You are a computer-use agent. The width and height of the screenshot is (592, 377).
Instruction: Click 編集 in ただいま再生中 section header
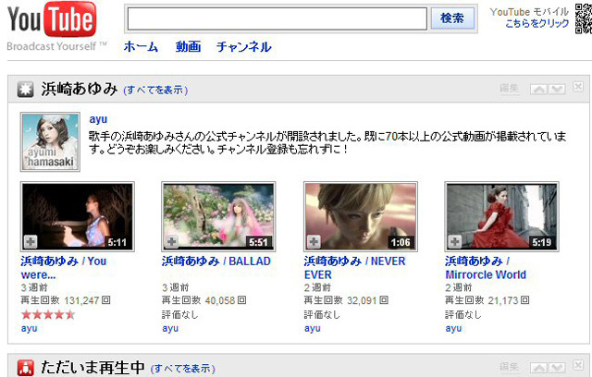coord(509,367)
